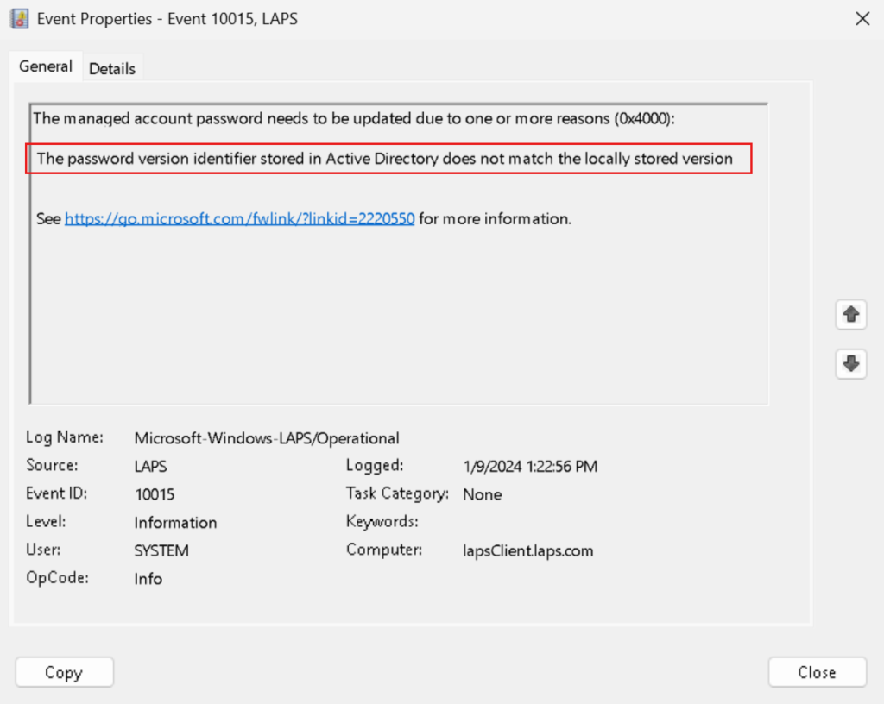The width and height of the screenshot is (884, 704).
Task: Click the red-boxed password version mismatch message
Action: pyautogui.click(x=388, y=159)
